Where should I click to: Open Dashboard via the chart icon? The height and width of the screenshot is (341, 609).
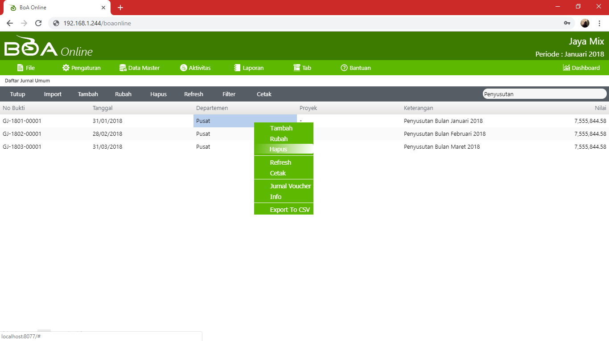click(567, 68)
